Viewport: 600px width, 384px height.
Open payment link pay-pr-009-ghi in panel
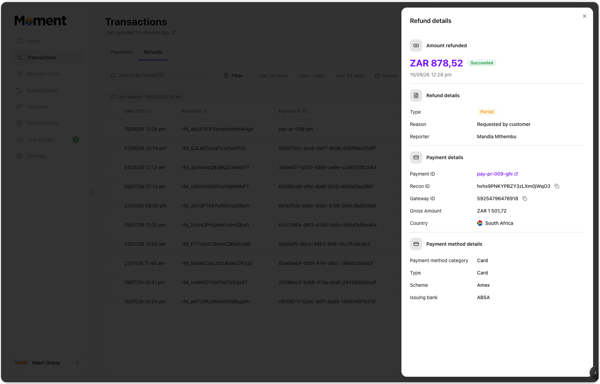coord(497,174)
